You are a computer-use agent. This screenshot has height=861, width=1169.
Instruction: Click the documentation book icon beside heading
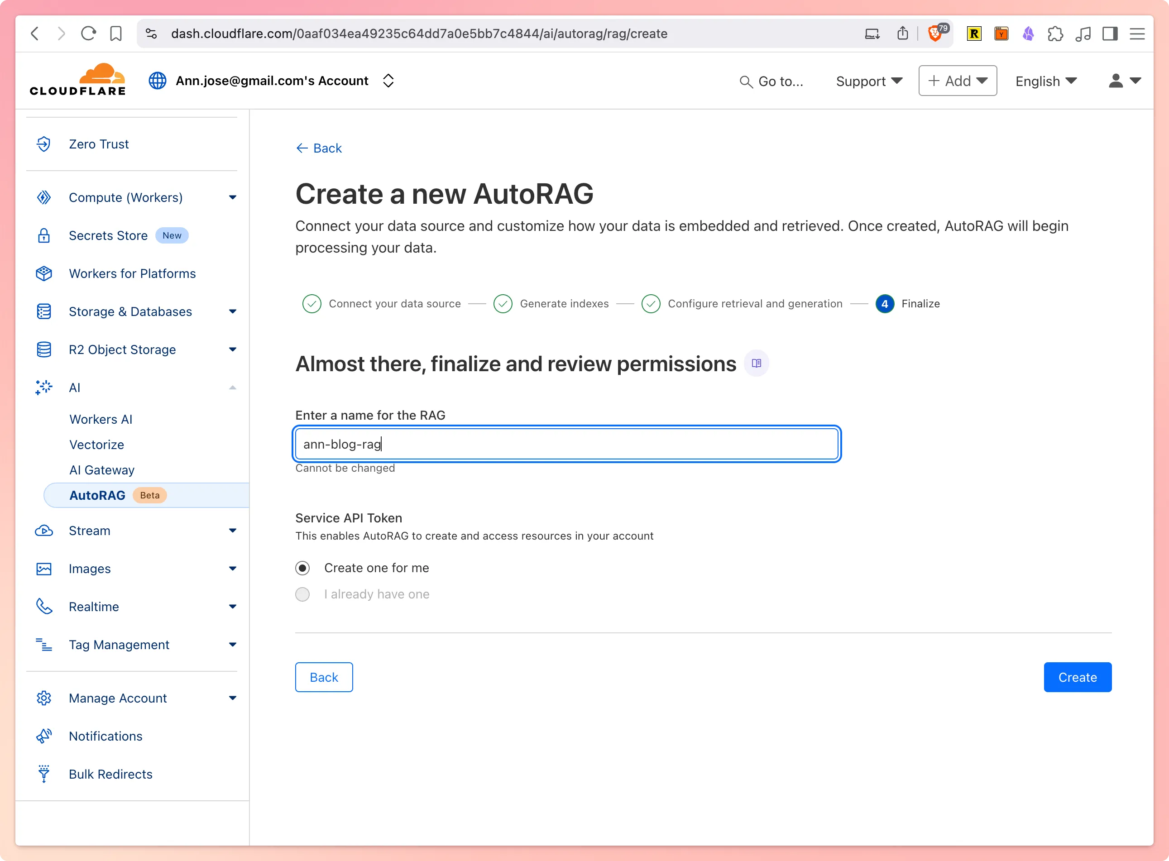pos(756,363)
